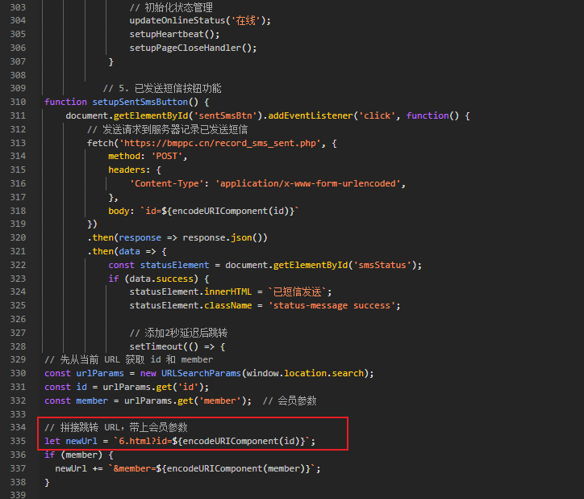Screen dimensions: 584x499
Task: Click line number 321 in the gutter
Action: click(x=18, y=251)
